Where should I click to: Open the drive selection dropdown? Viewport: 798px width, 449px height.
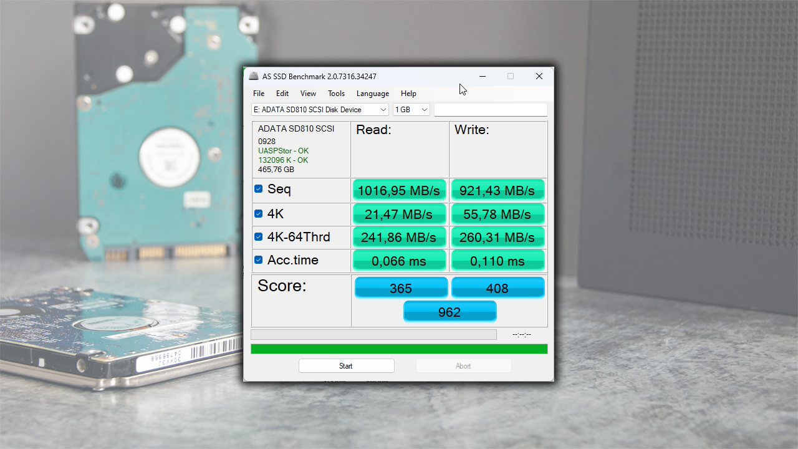point(320,110)
